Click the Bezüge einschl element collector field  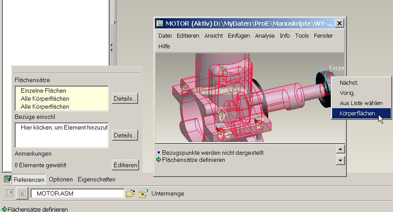click(x=62, y=135)
